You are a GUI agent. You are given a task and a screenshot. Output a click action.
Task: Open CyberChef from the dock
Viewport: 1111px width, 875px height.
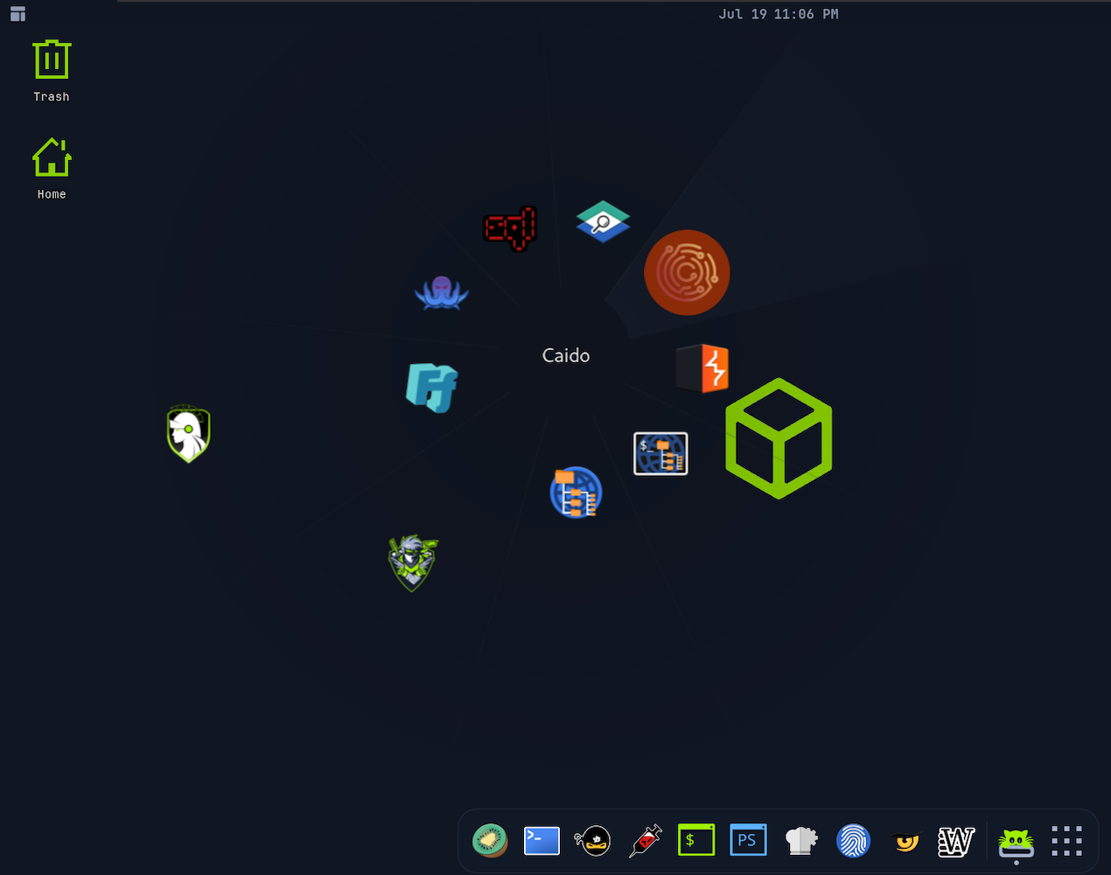coord(801,840)
